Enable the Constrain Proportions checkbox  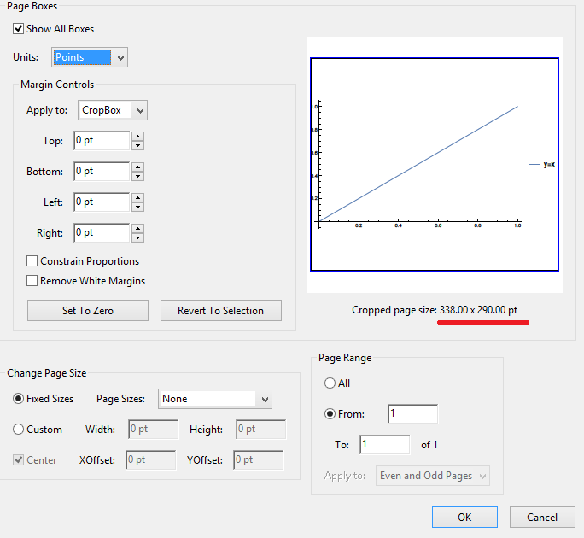click(x=32, y=260)
